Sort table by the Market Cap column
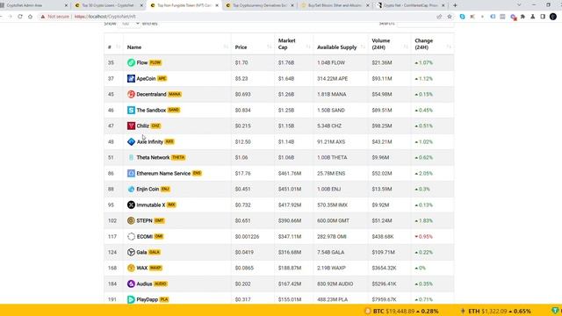The width and height of the screenshot is (562, 316). 294,44
